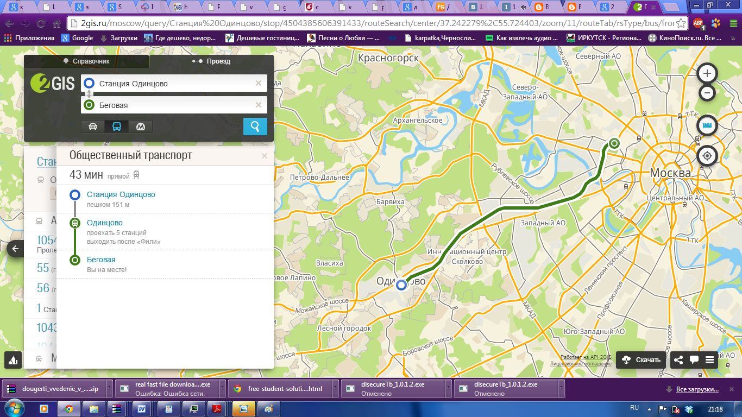Open dropdown for real fast file download exe
The image size is (742, 417).
[222, 389]
